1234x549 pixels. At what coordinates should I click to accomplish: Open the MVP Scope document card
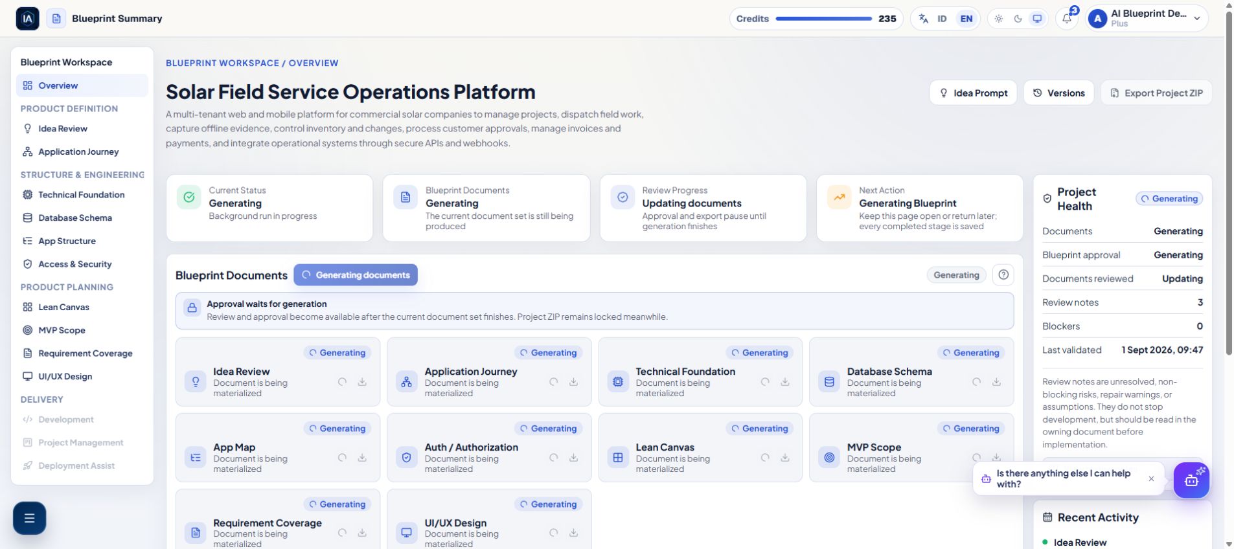point(911,447)
